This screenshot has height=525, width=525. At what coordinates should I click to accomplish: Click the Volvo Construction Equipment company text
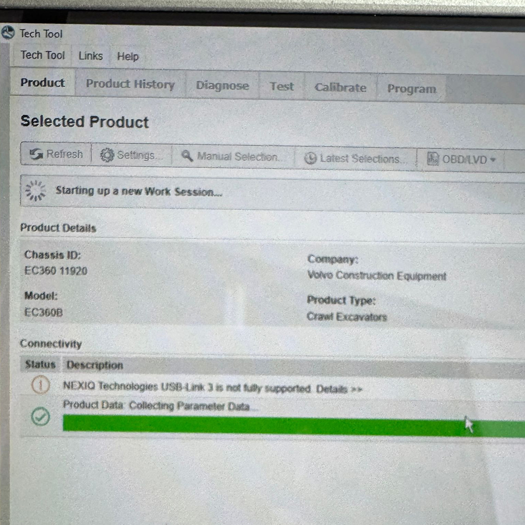click(376, 276)
